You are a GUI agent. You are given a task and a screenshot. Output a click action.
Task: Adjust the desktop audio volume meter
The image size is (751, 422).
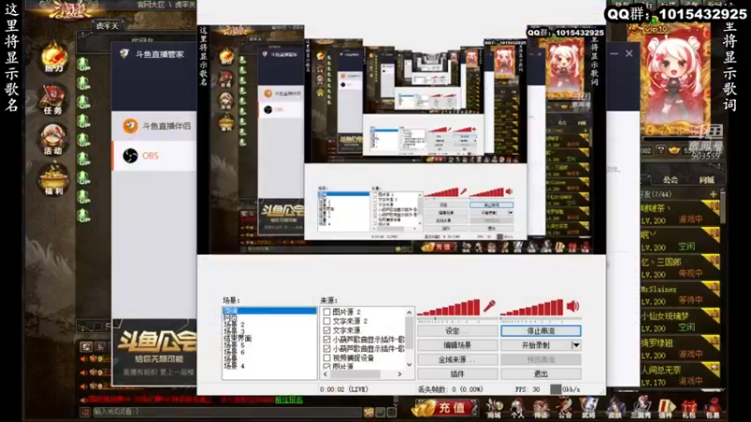pos(532,308)
